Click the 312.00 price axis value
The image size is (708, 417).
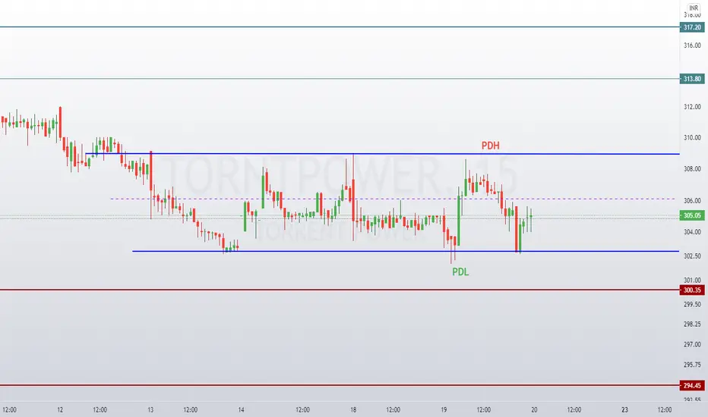692,107
